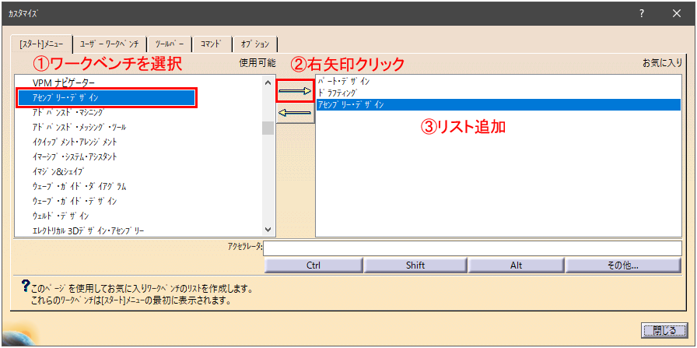The image size is (697, 348).
Task: Click the その他... button
Action: pos(624,265)
